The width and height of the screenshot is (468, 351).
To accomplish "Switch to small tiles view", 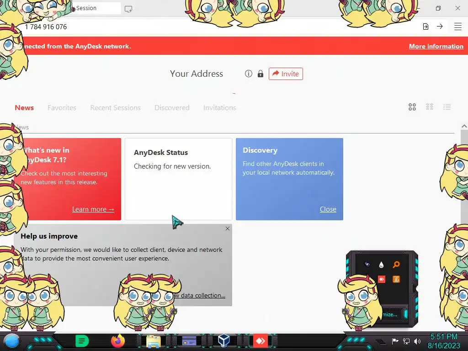I will pyautogui.click(x=430, y=107).
